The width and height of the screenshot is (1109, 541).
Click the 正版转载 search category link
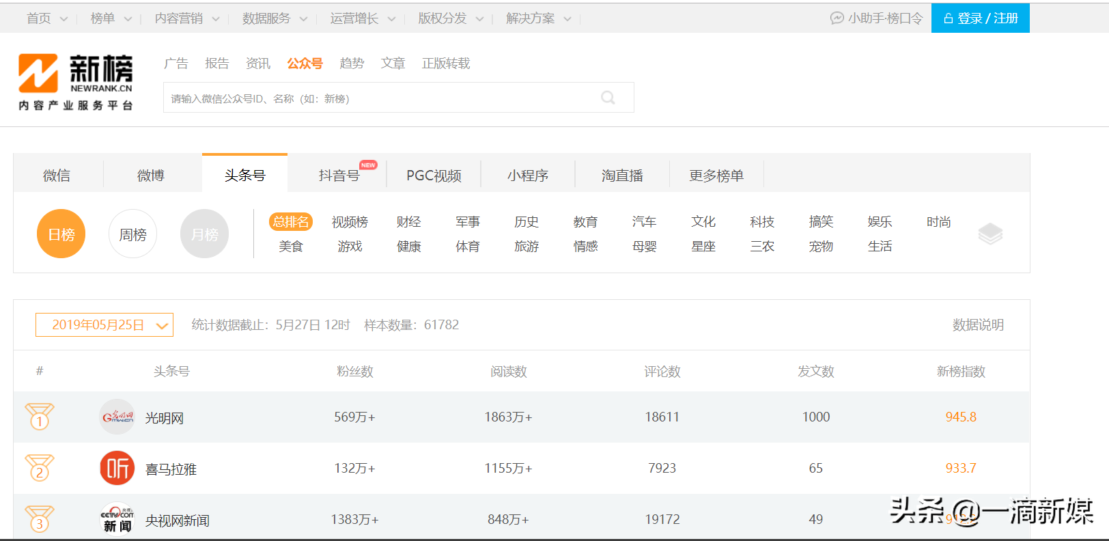click(x=446, y=64)
